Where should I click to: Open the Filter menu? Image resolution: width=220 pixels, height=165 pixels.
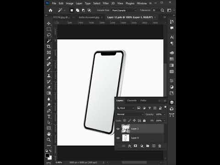(105, 3)
